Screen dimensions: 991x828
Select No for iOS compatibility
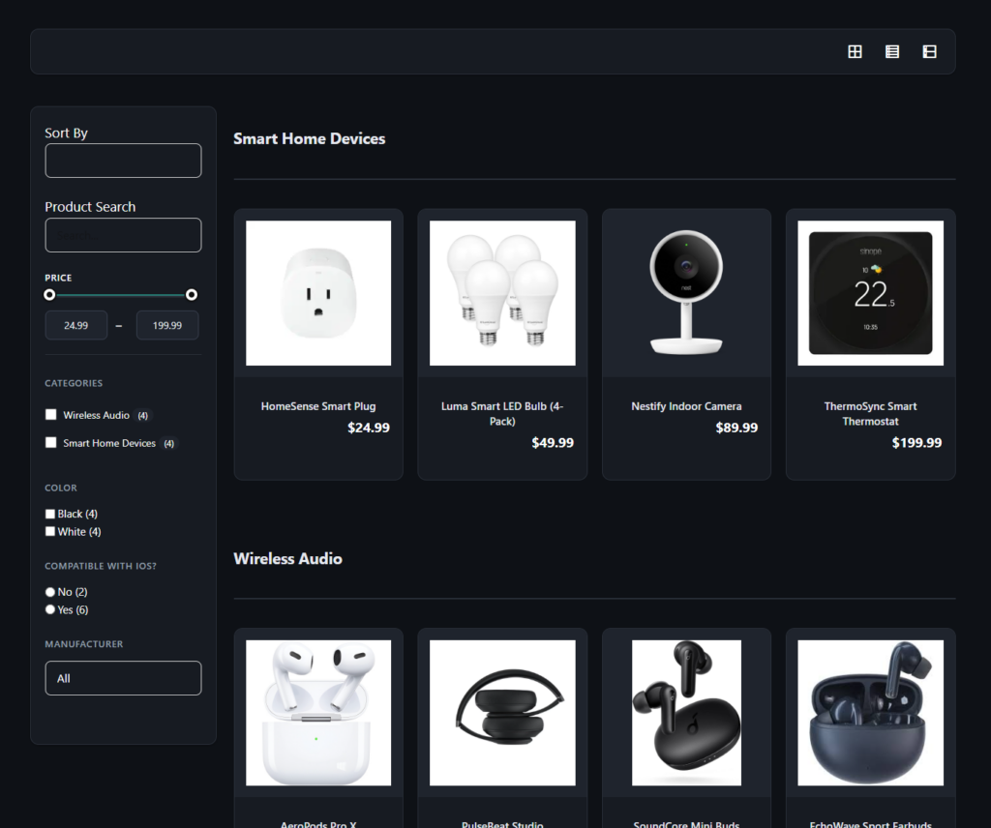50,592
